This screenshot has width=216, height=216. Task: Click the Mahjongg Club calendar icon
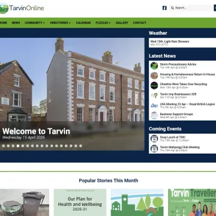point(154,148)
